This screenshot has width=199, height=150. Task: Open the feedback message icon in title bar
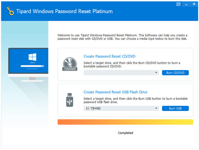click(x=178, y=4)
